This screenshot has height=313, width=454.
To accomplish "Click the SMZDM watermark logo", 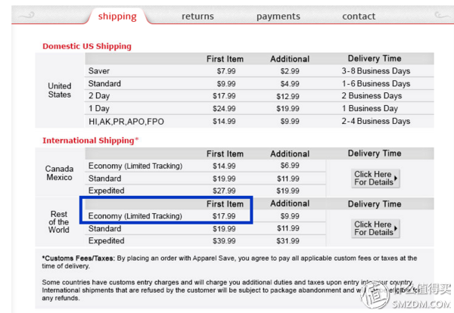I will pos(407,296).
